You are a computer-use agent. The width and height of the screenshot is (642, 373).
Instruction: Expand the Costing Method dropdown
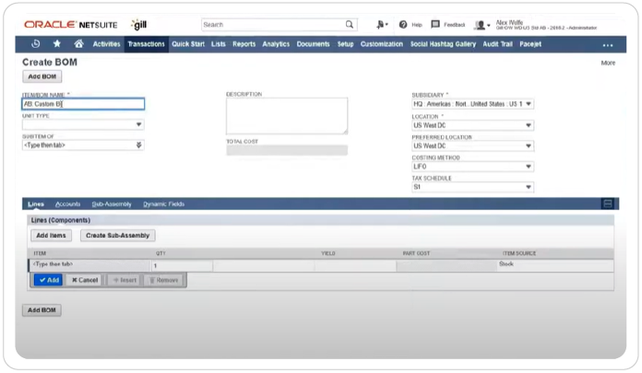click(x=529, y=166)
